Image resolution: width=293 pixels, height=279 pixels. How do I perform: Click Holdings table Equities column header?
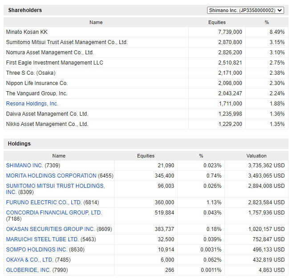pyautogui.click(x=146, y=156)
